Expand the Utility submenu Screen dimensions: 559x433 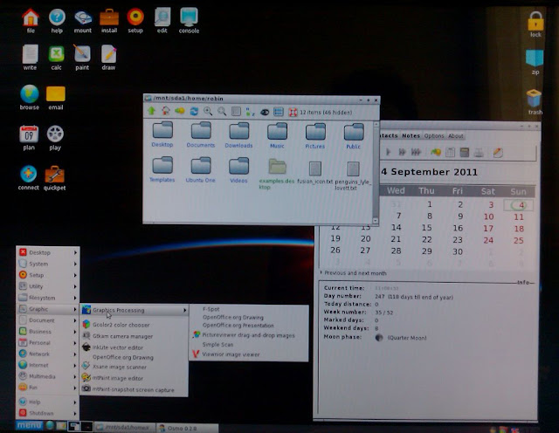[x=48, y=286]
